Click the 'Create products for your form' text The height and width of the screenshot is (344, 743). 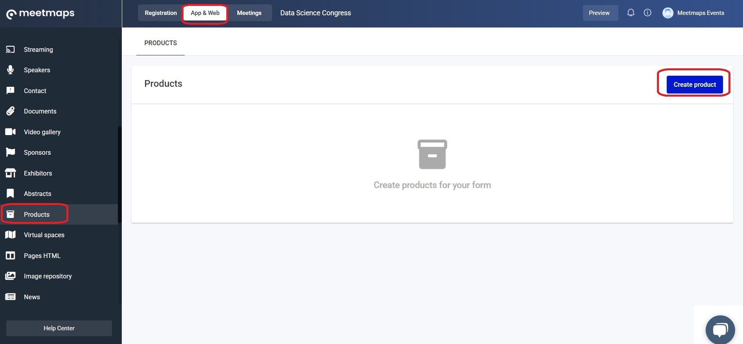432,185
